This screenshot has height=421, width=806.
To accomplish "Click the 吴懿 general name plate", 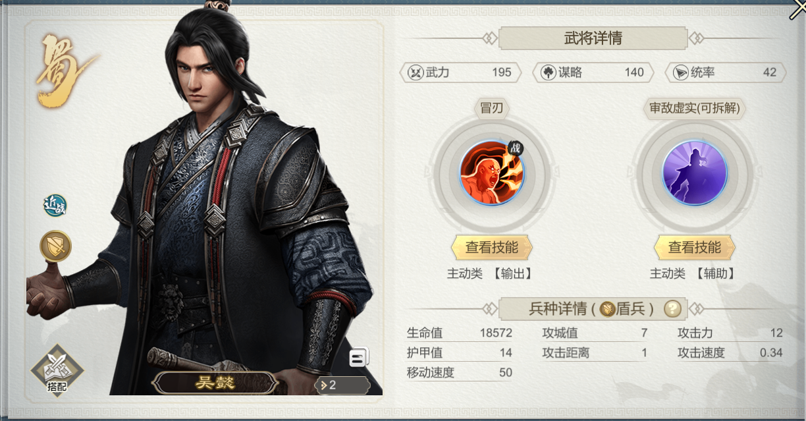I will [x=215, y=383].
